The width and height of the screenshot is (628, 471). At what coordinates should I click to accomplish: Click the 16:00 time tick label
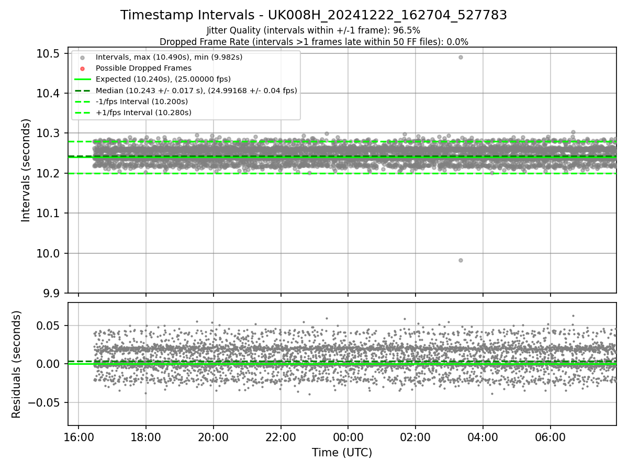[x=78, y=436]
